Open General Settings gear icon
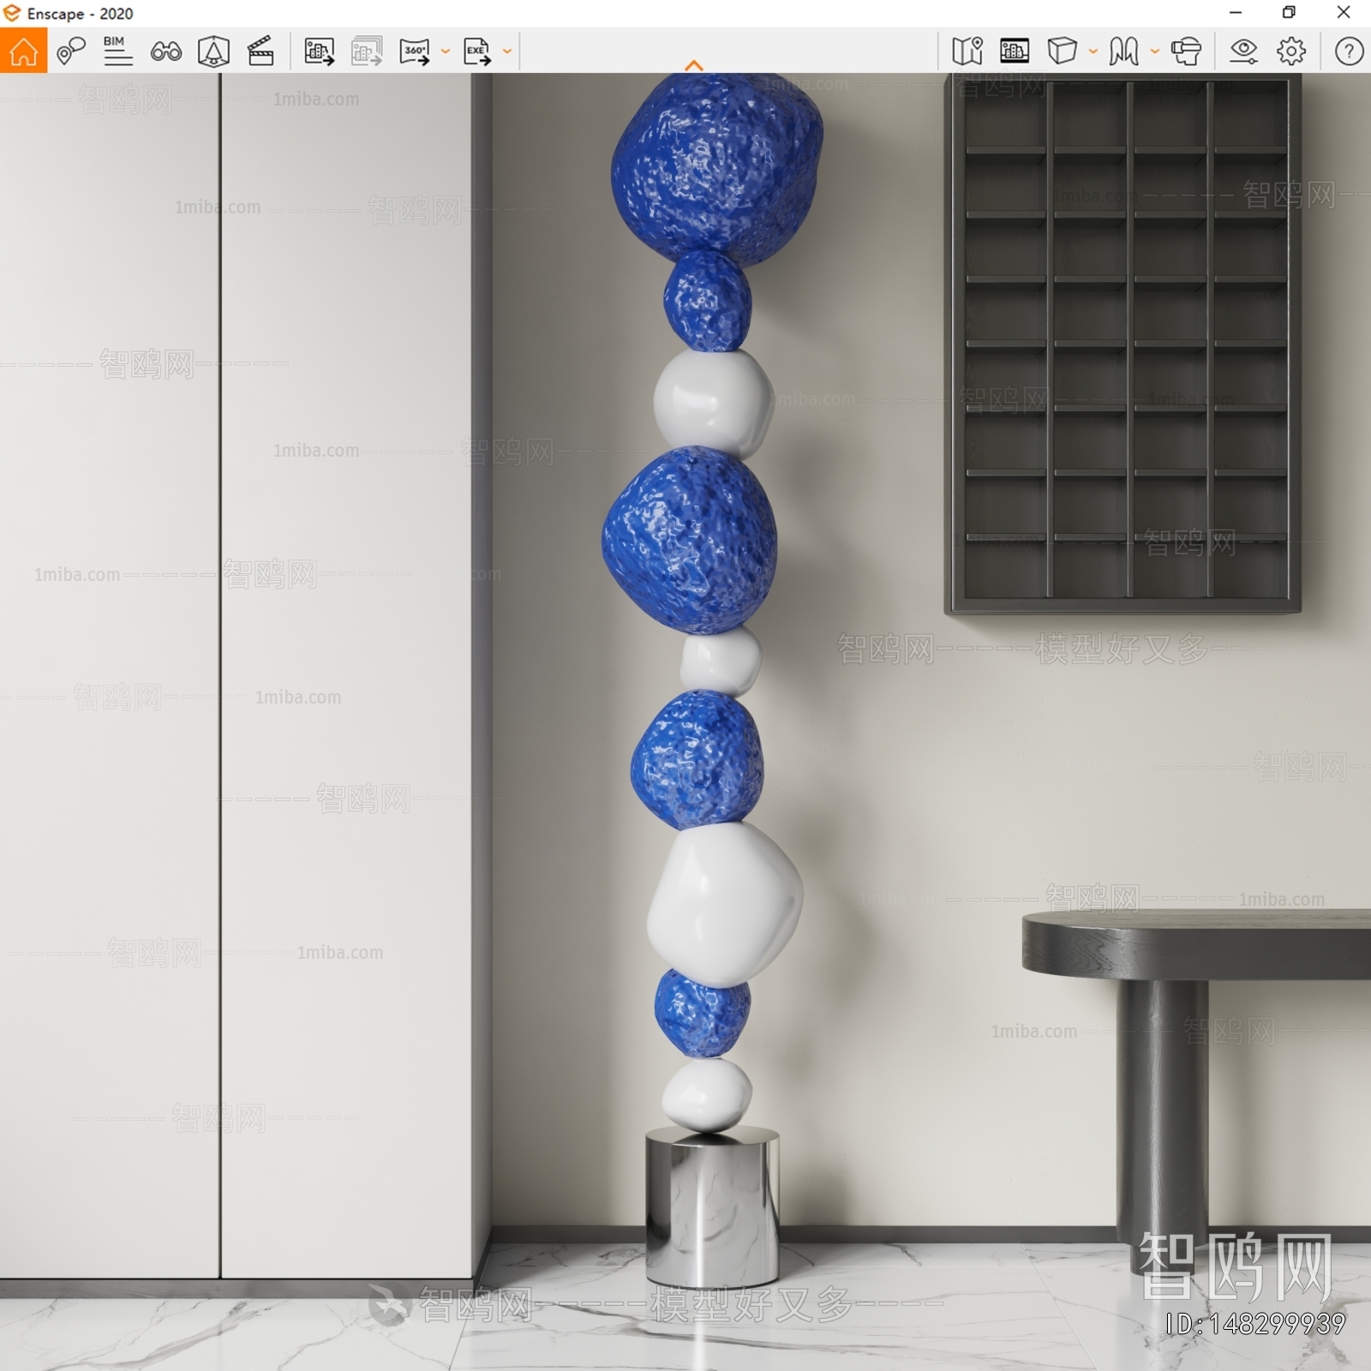 (x=1291, y=51)
